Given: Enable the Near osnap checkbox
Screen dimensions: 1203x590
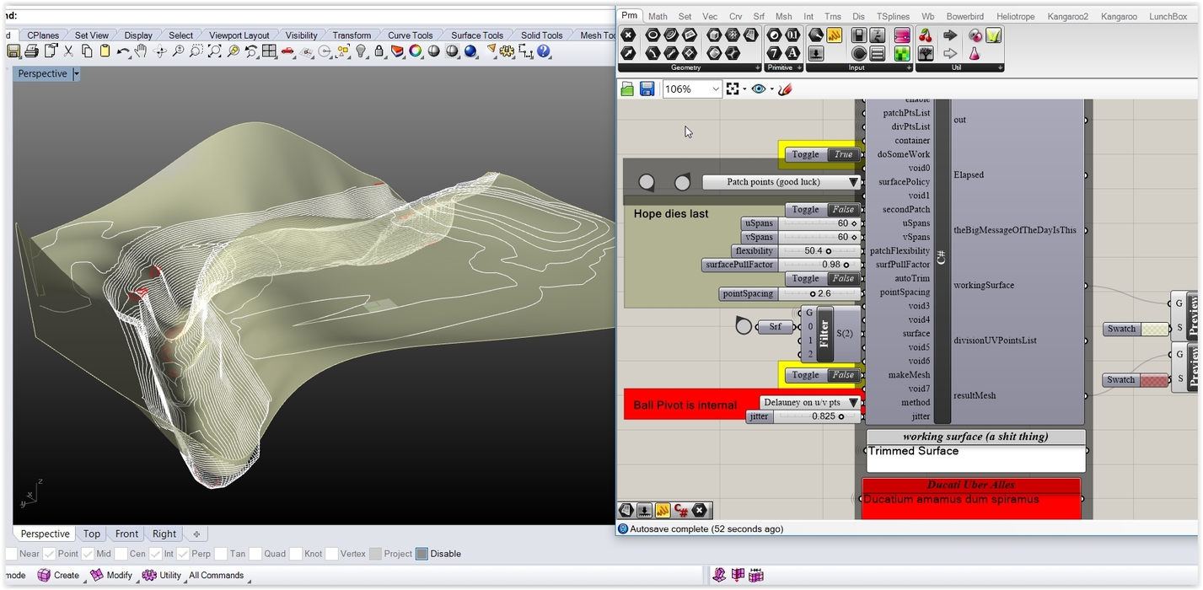Looking at the screenshot, I should tap(11, 554).
